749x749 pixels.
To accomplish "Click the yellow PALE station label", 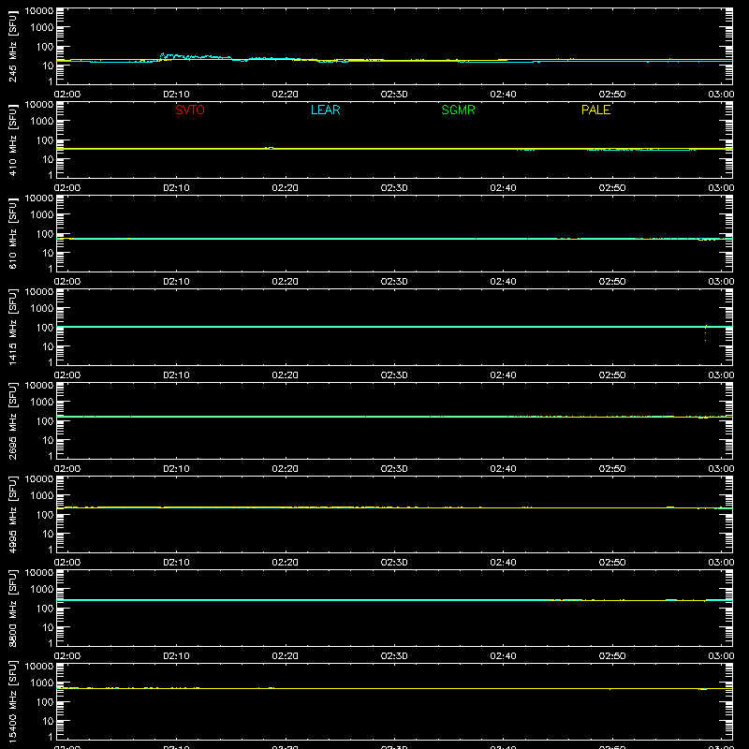I will point(595,110).
